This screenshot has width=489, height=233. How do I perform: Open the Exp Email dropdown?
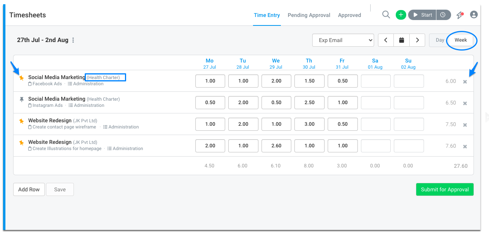(x=343, y=40)
